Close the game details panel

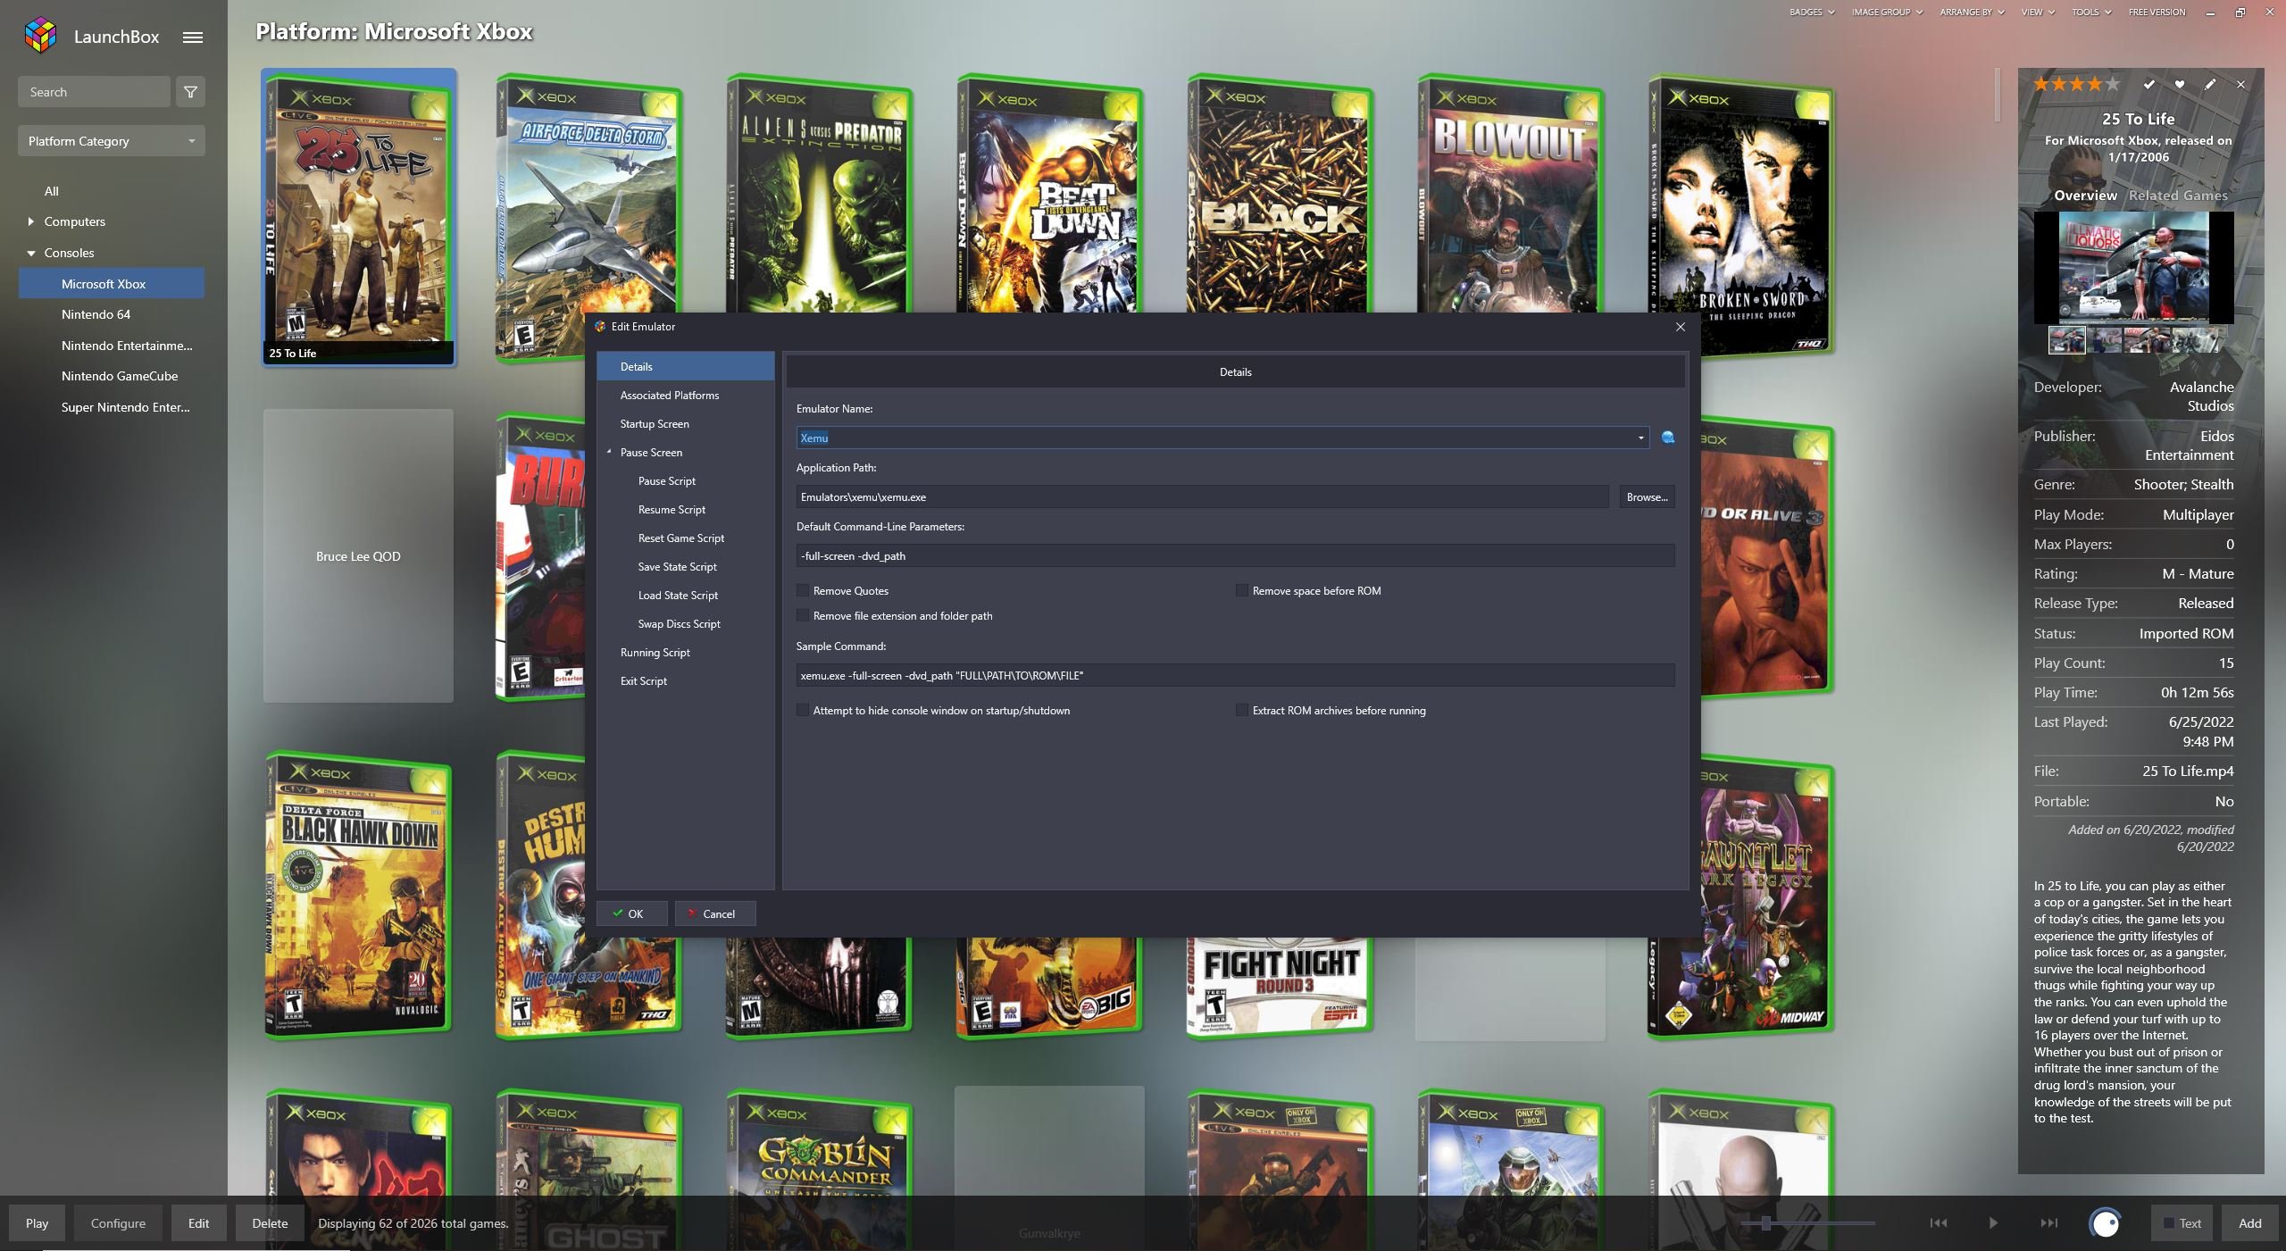point(2240,84)
